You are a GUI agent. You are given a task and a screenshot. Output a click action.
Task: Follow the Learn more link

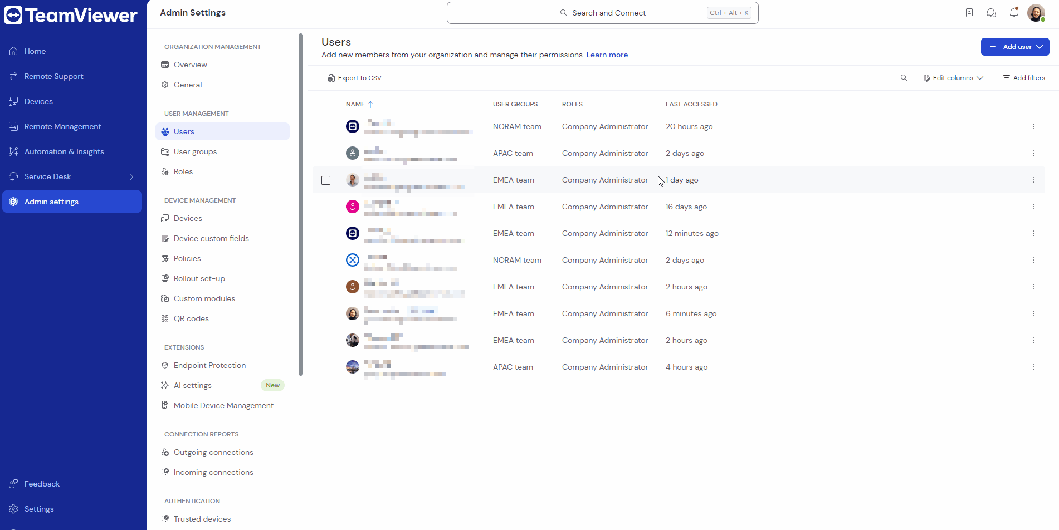tap(607, 55)
